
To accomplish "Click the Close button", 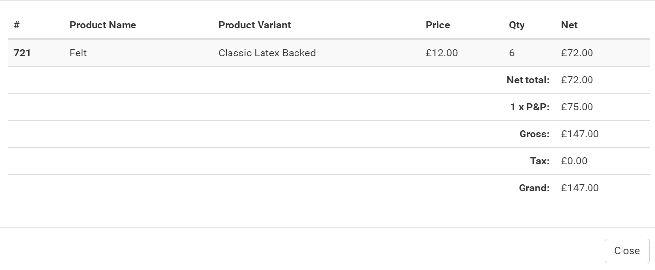I will pyautogui.click(x=627, y=251).
